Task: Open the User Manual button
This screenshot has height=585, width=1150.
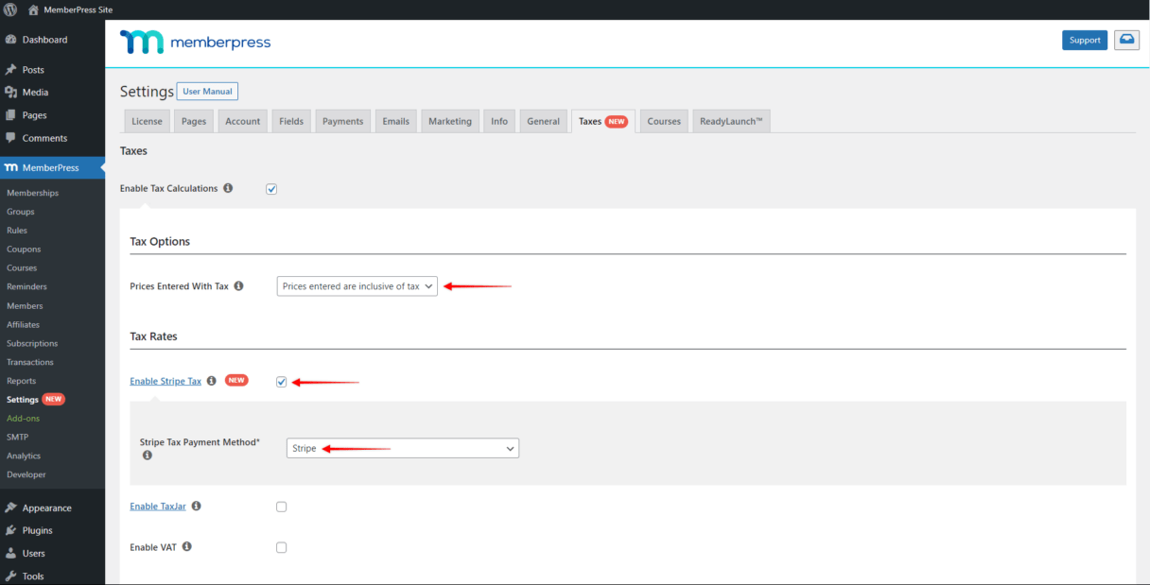Action: point(207,92)
